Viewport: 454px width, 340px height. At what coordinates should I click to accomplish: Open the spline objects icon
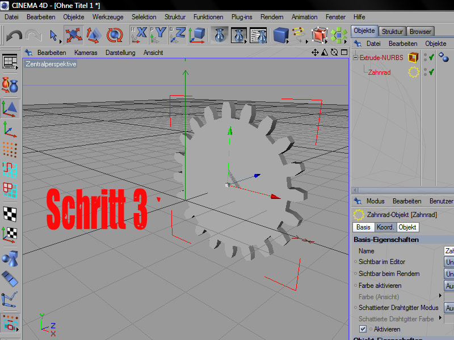[x=300, y=35]
